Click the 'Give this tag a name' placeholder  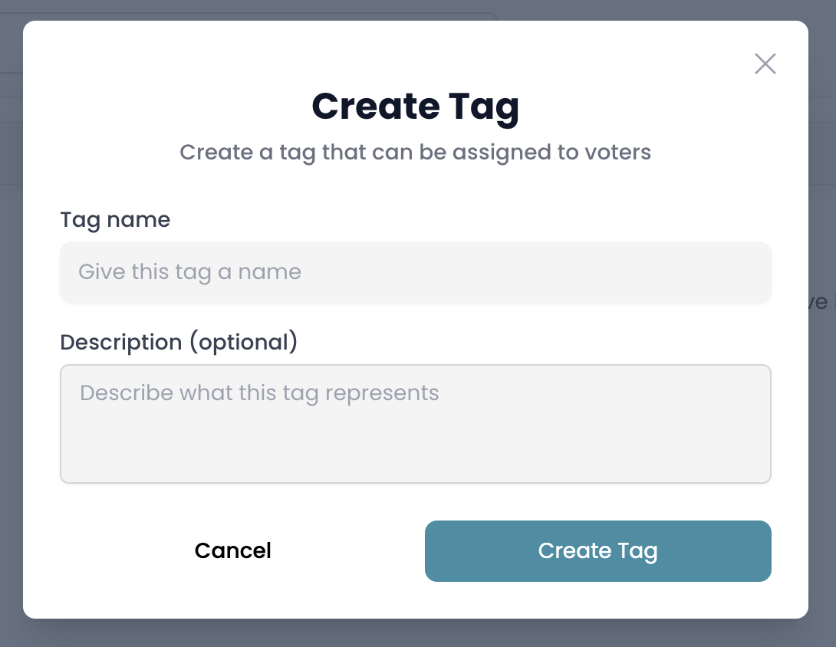pos(189,272)
